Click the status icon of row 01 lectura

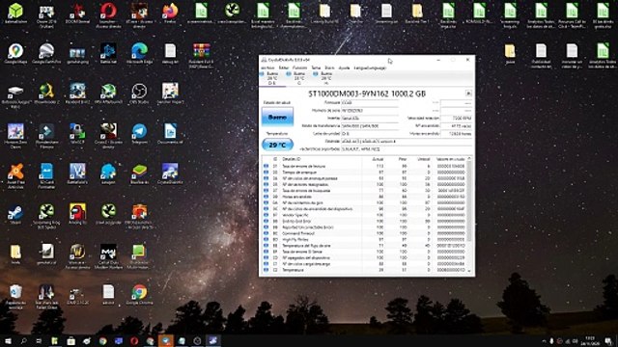[267, 166]
